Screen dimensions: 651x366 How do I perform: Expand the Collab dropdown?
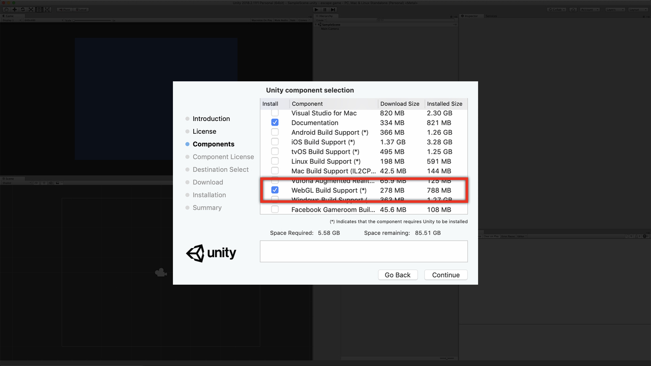tap(557, 10)
